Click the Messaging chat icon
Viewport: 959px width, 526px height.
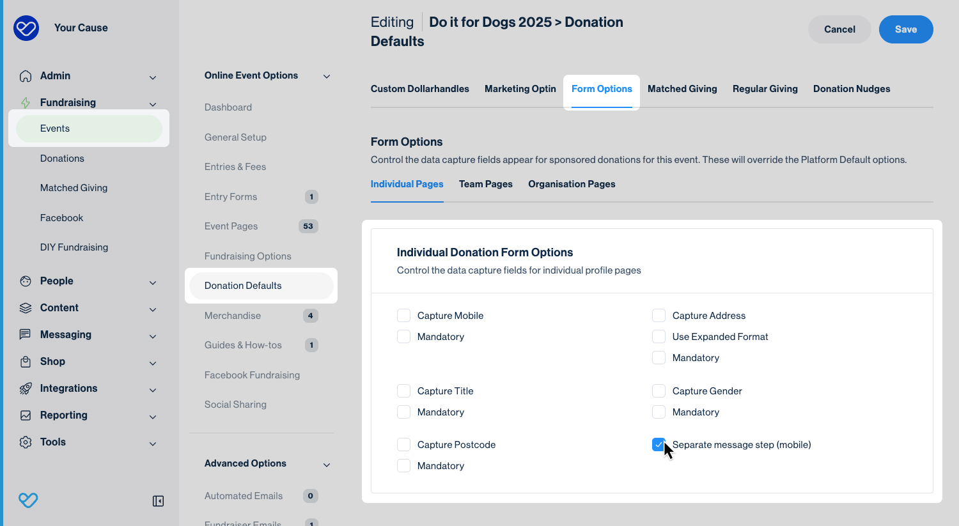pyautogui.click(x=26, y=335)
